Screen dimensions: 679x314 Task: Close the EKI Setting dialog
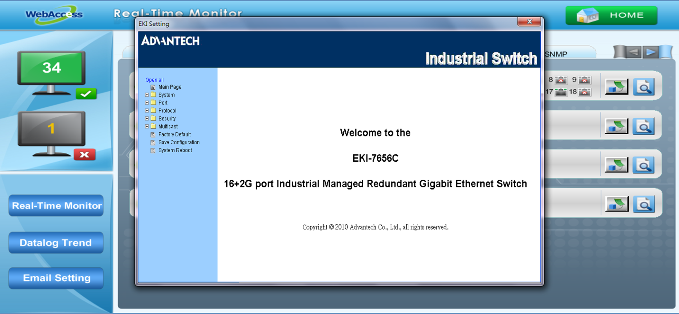click(x=529, y=22)
